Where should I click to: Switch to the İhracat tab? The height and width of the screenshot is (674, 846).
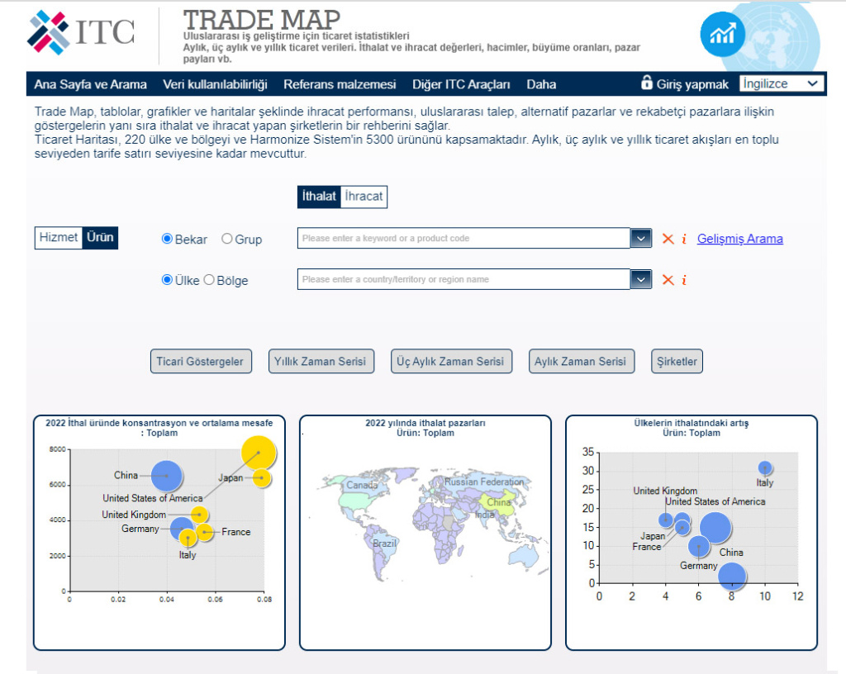point(364,197)
